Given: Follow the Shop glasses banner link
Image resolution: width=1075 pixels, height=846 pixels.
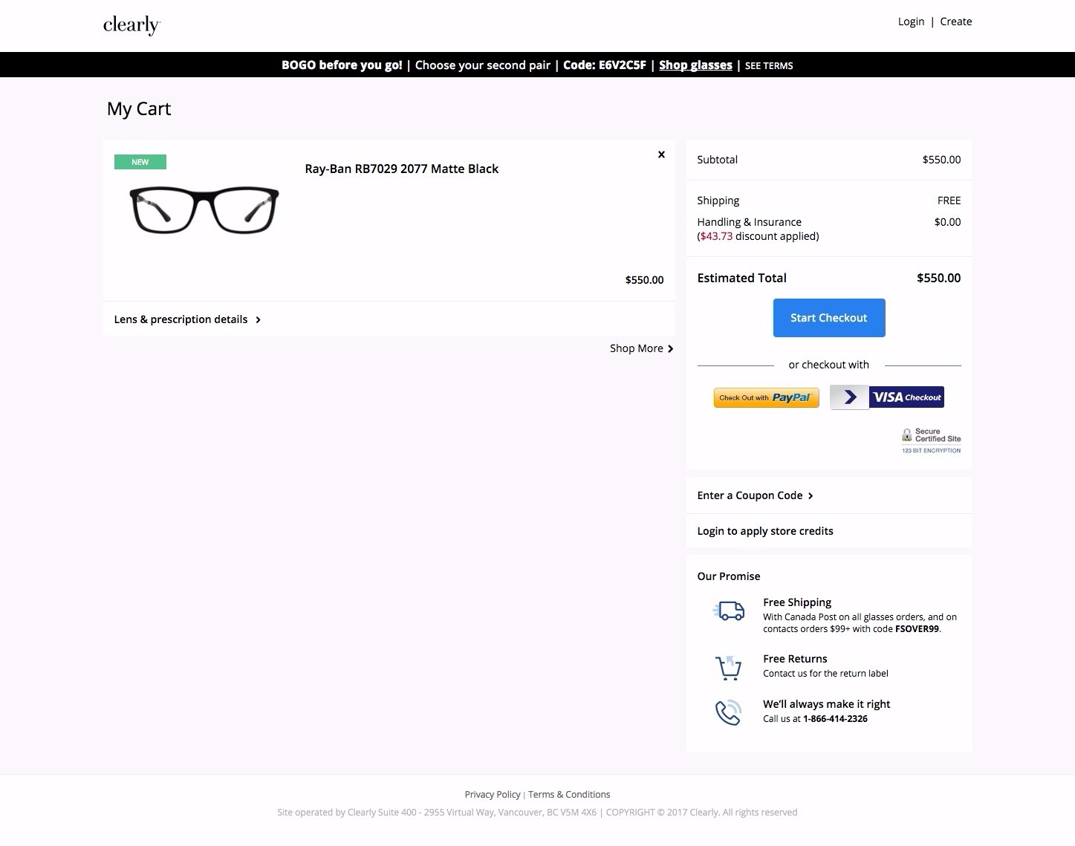Looking at the screenshot, I should point(695,65).
